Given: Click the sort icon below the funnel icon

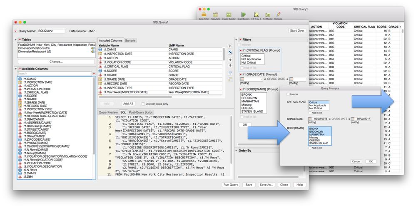Looking at the screenshot, I should (x=230, y=79).
